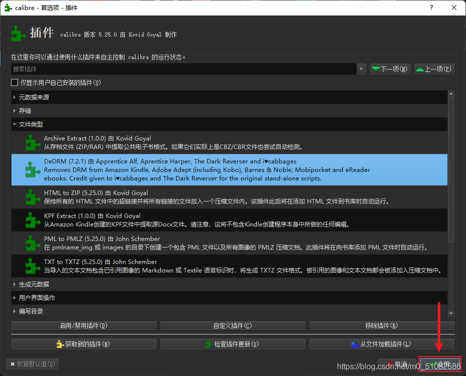Expand the 元数据来源 category
The width and height of the screenshot is (466, 376).
(x=14, y=97)
